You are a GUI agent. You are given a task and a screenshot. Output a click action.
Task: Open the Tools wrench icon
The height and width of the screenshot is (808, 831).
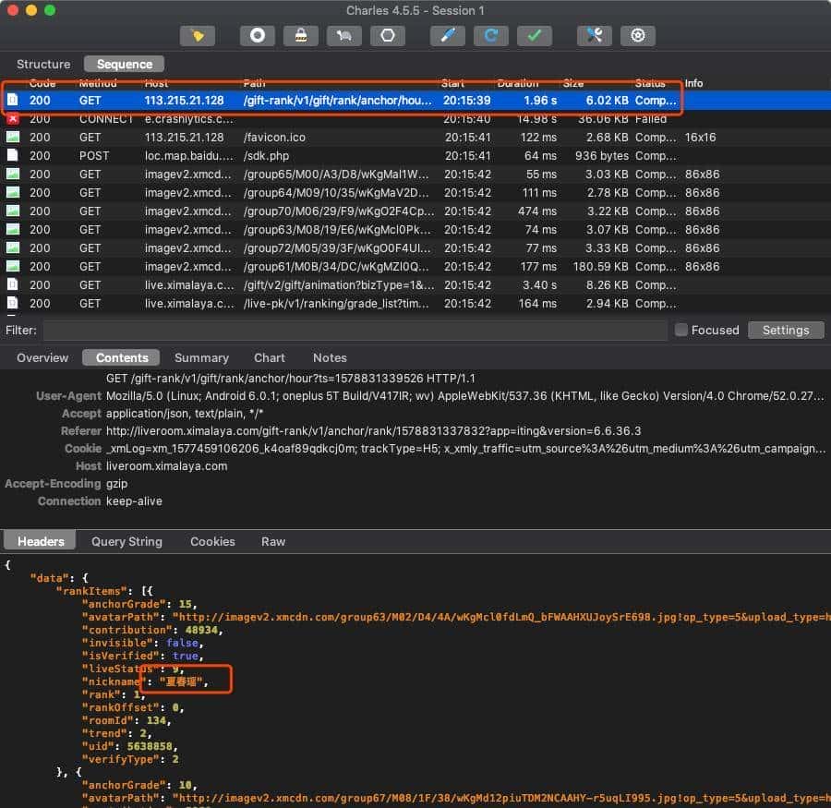click(594, 35)
